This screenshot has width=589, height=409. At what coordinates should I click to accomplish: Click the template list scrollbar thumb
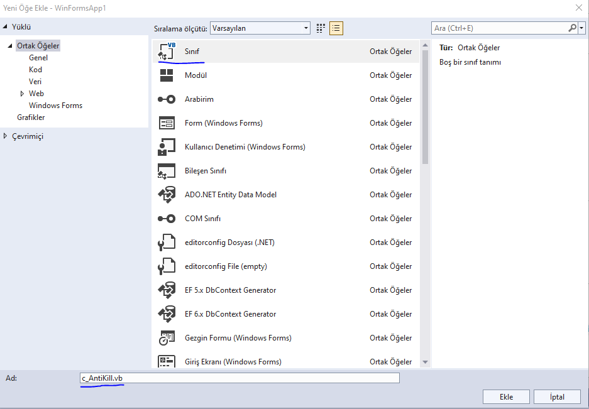click(x=425, y=107)
